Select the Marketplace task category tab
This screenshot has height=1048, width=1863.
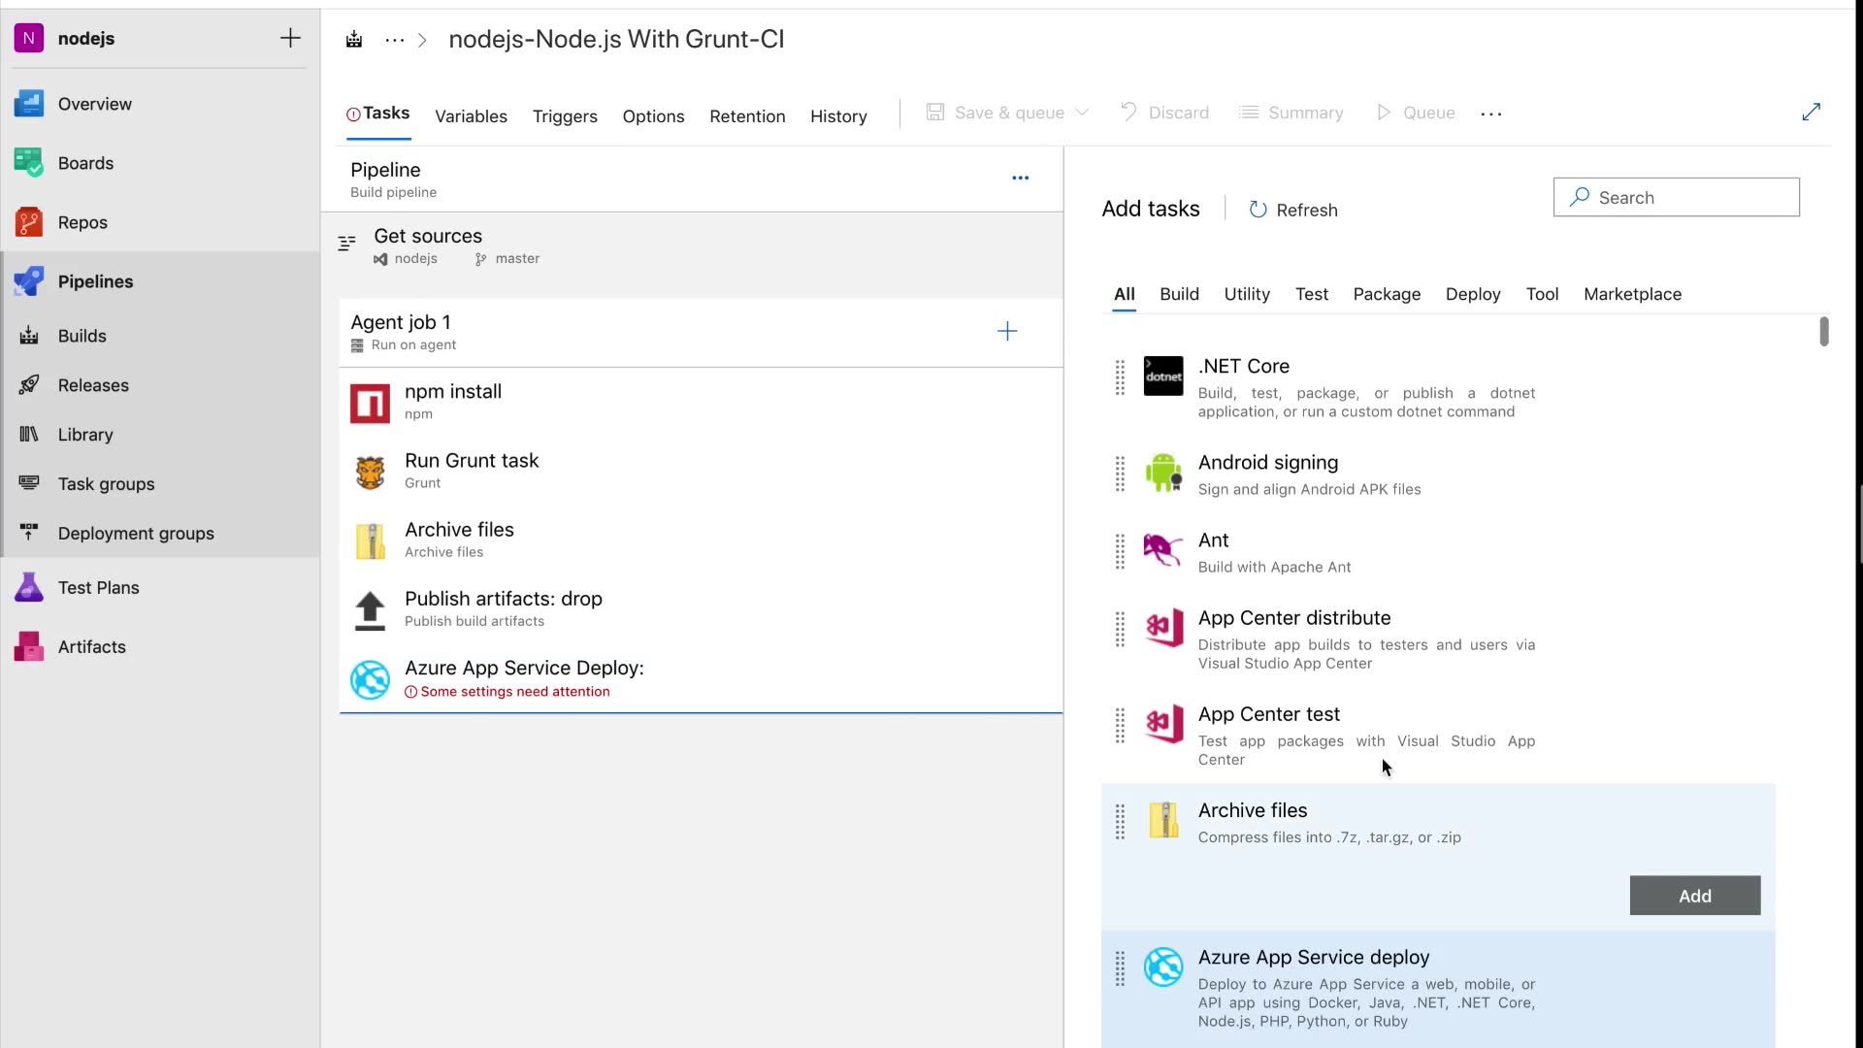click(x=1632, y=294)
